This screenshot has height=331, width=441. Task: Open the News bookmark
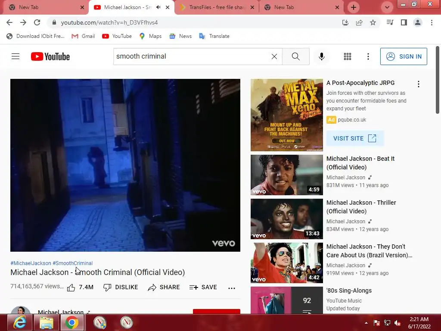pos(180,36)
